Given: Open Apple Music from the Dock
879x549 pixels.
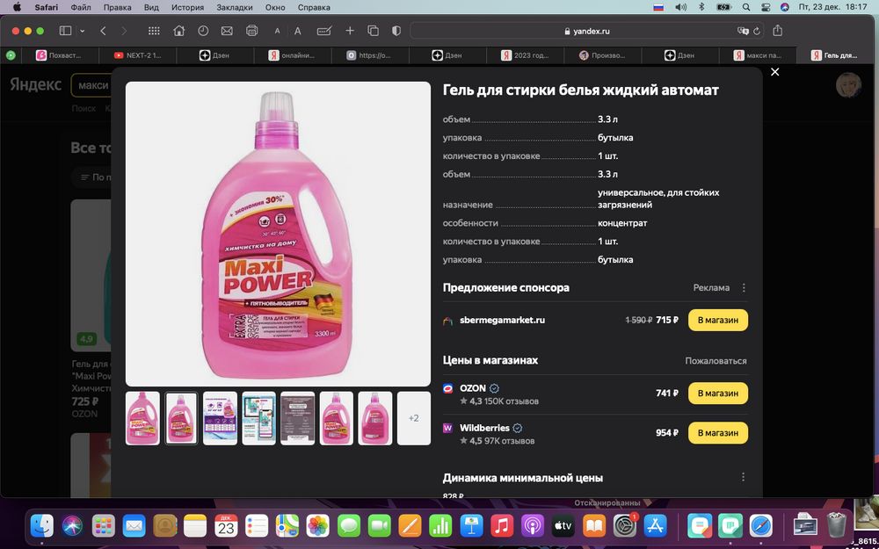Looking at the screenshot, I should (x=502, y=526).
